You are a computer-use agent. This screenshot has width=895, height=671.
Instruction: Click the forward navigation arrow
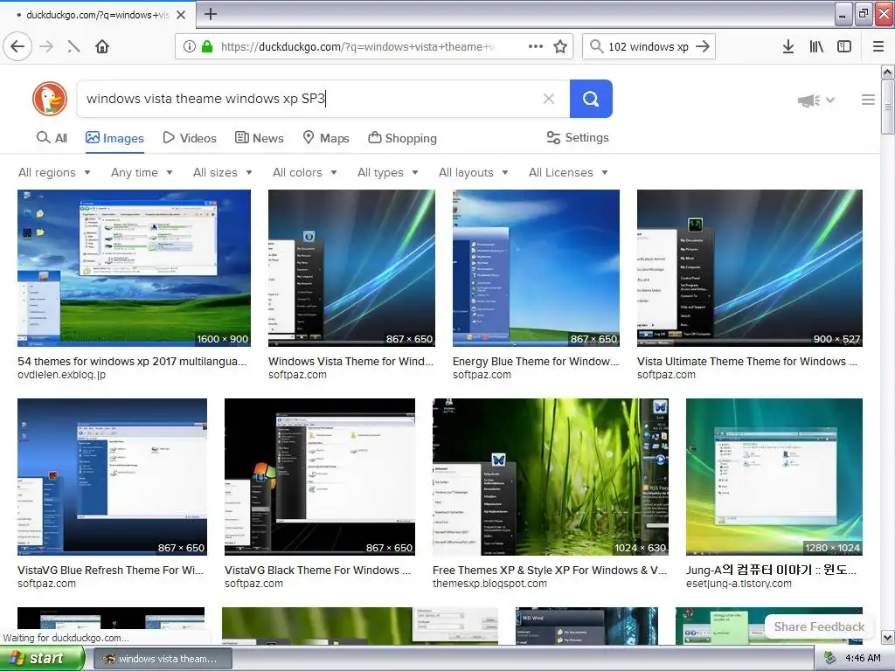pos(47,47)
